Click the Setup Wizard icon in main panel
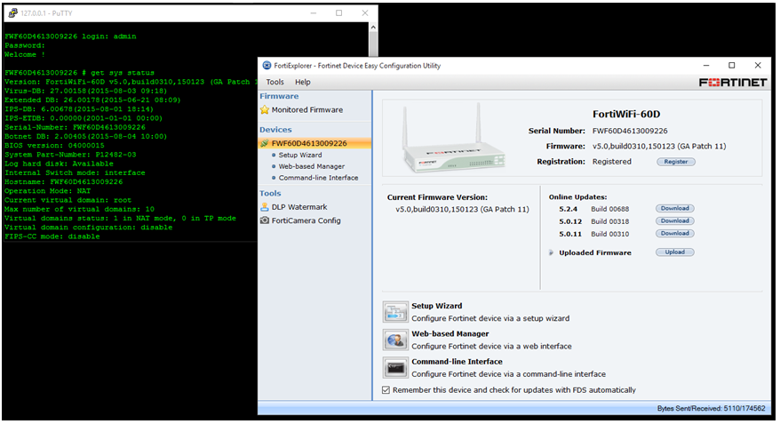The width and height of the screenshot is (780, 424). tap(395, 312)
